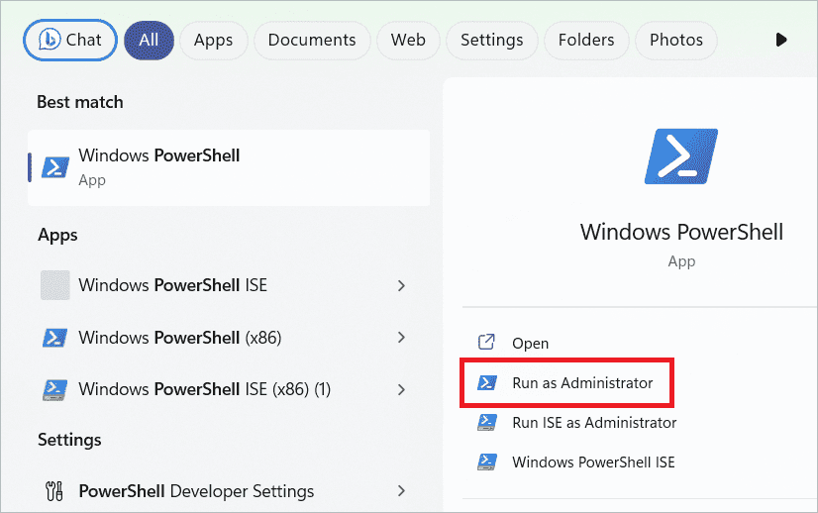Expand the Windows PowerShell ISE result chevron
The image size is (818, 513).
coord(401,285)
